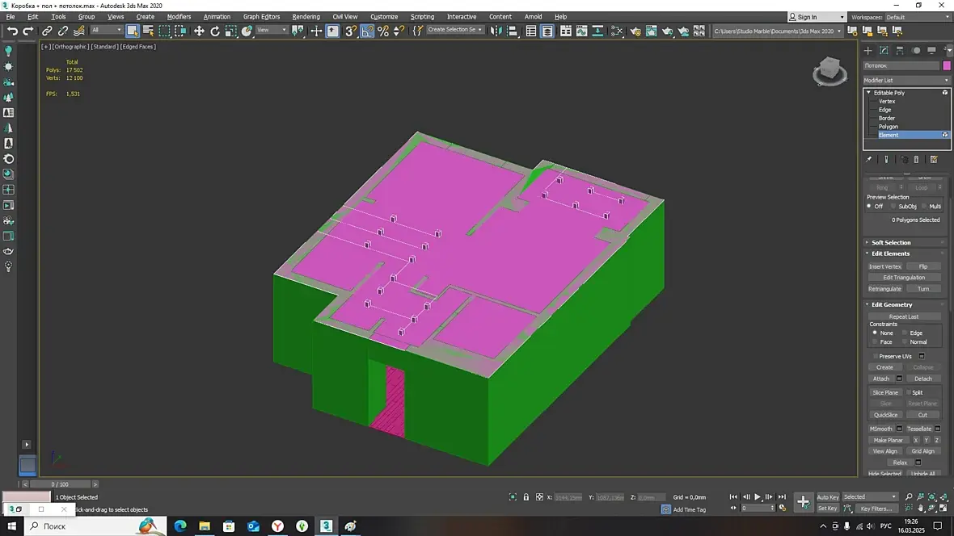Open the Modify panel tab icon

pos(884,50)
